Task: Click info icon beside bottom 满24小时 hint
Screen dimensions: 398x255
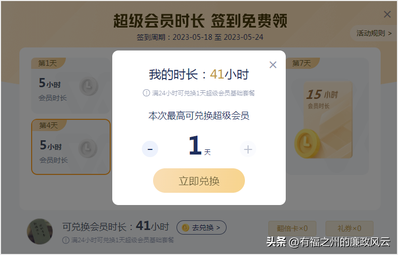Action: pyautogui.click(x=66, y=240)
